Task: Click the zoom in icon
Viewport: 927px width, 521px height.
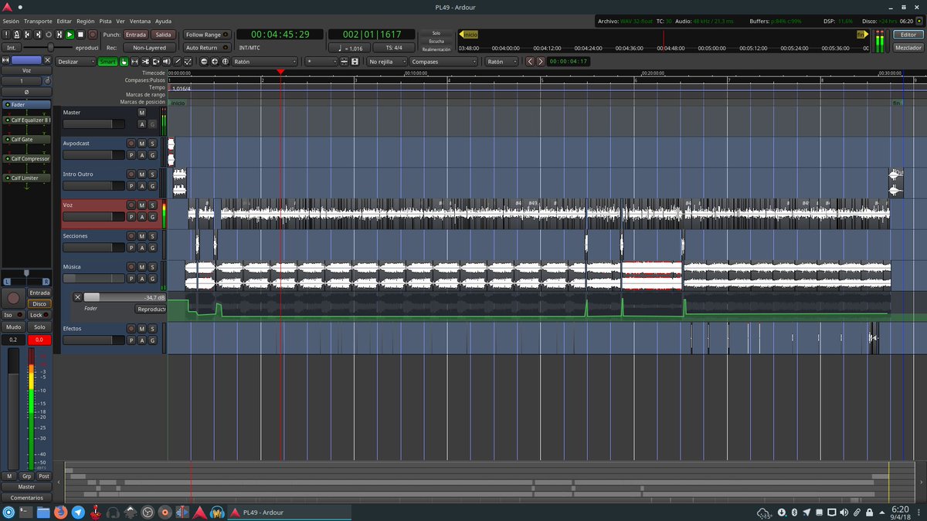Action: (215, 61)
